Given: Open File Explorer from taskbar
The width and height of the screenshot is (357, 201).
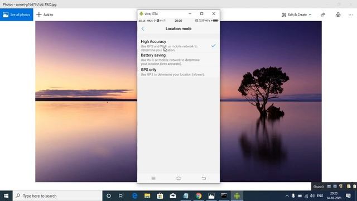Looking at the screenshot, I should pos(147,196).
